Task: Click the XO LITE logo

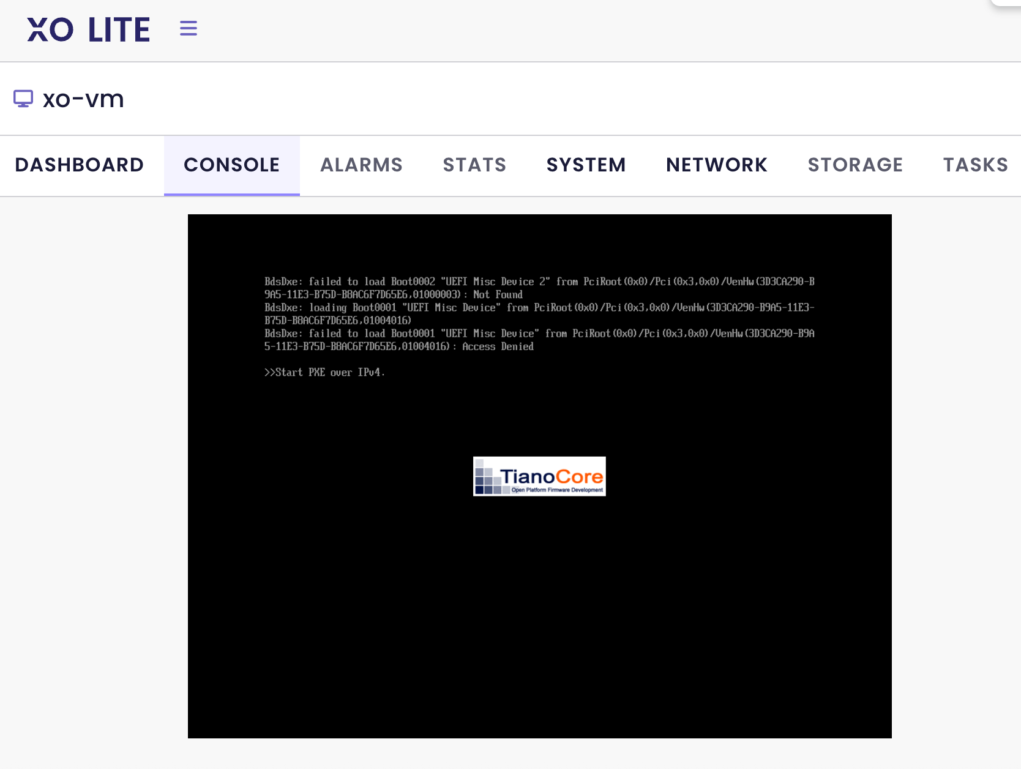Action: pos(89,29)
